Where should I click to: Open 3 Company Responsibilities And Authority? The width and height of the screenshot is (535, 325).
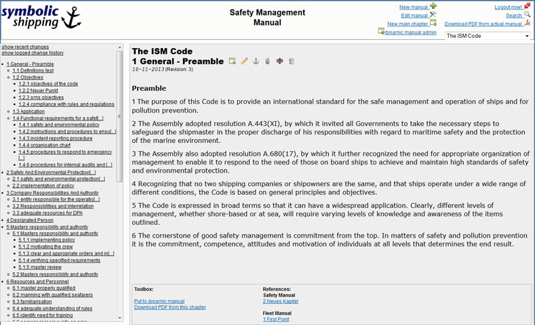click(52, 193)
